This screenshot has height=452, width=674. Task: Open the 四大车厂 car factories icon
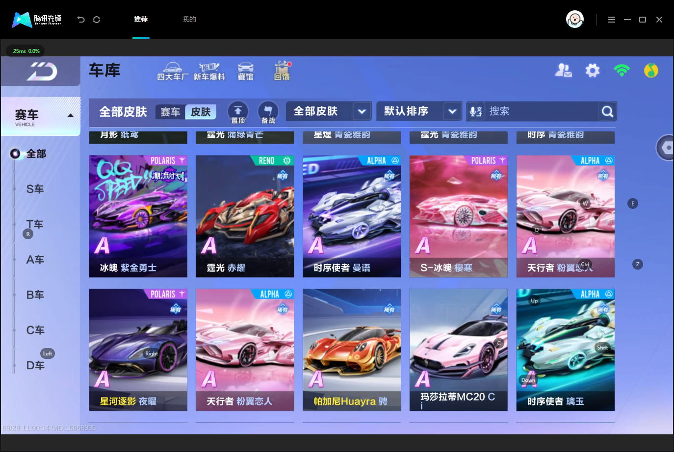(x=172, y=72)
